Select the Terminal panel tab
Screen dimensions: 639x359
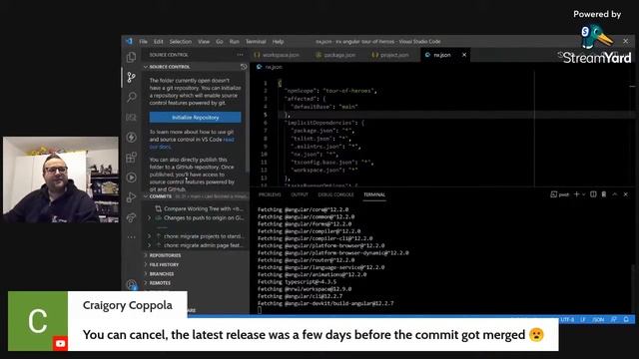374,194
